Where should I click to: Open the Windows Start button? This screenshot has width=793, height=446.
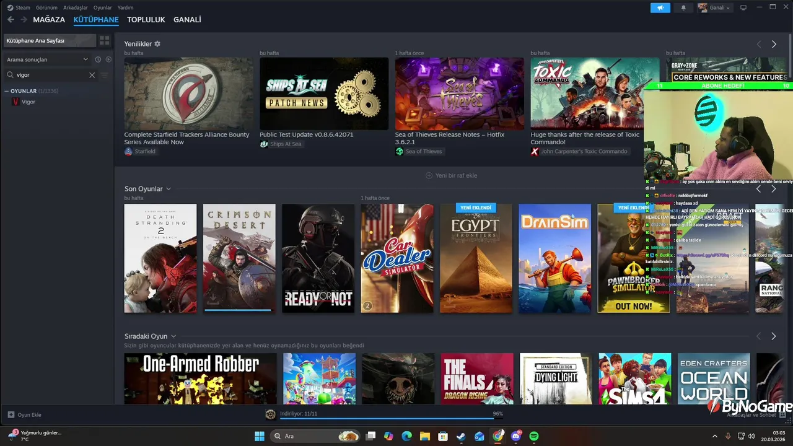pyautogui.click(x=259, y=436)
